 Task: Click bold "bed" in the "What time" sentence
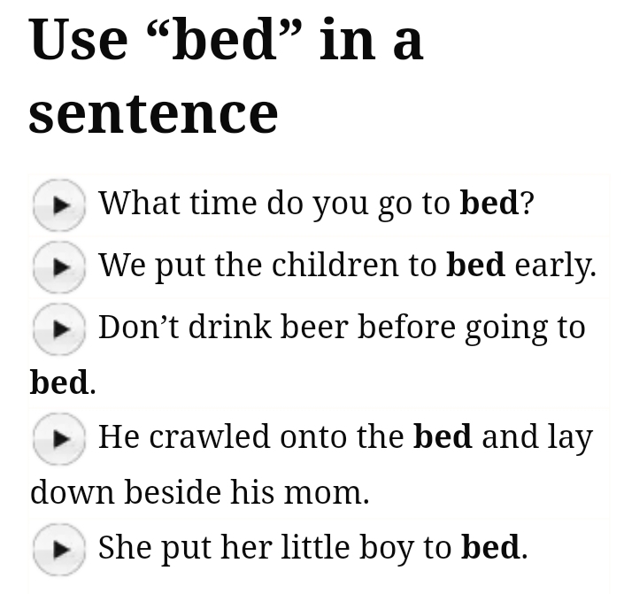pyautogui.click(x=489, y=204)
